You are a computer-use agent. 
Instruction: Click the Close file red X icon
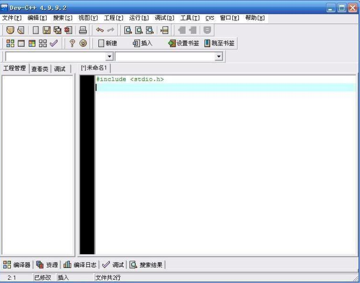point(68,30)
